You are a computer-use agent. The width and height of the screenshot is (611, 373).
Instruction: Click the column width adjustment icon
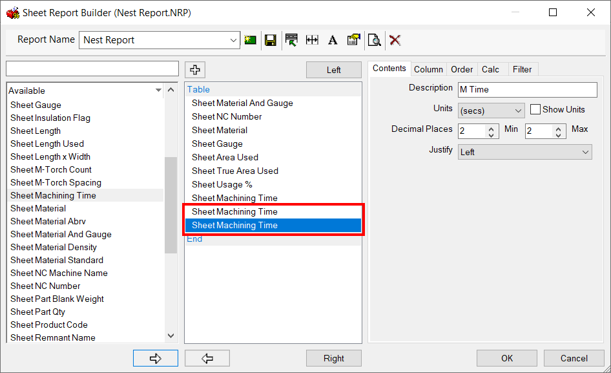pos(312,39)
